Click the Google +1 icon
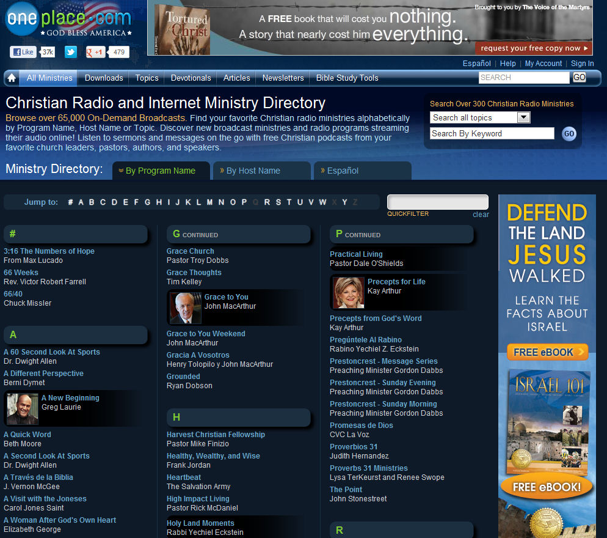Viewport: 607px width, 538px height. (x=96, y=52)
